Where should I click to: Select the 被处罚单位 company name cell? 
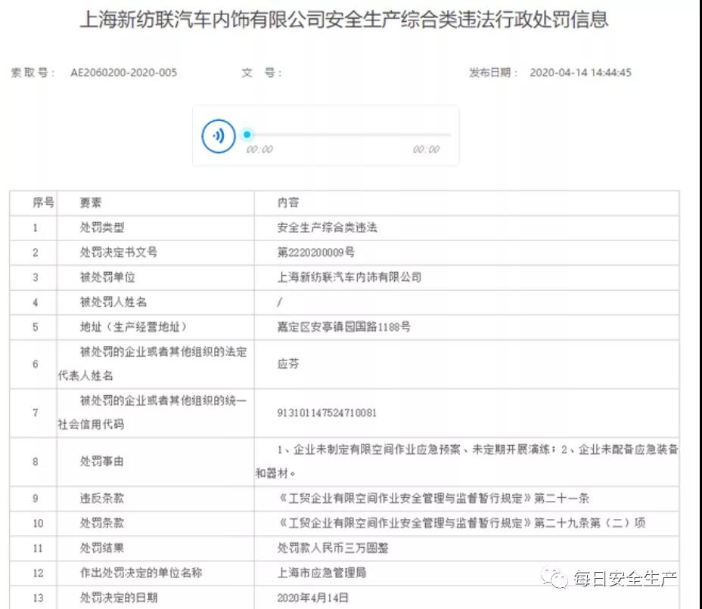point(349,277)
